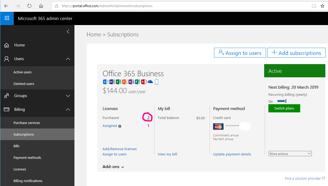Click the green Switch plans button

click(284, 108)
